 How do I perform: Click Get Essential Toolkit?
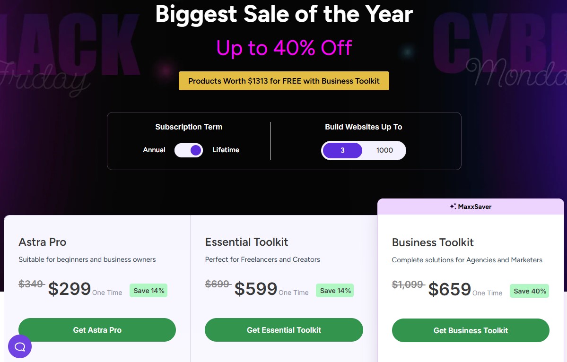tap(284, 330)
